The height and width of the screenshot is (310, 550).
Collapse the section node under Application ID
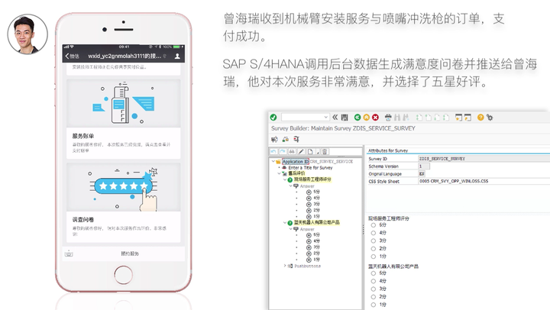tap(280, 173)
